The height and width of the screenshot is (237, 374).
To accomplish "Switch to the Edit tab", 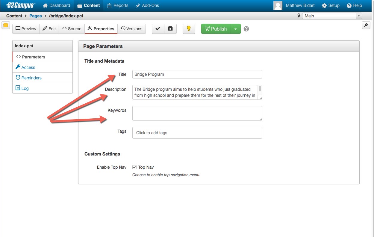I will point(49,29).
